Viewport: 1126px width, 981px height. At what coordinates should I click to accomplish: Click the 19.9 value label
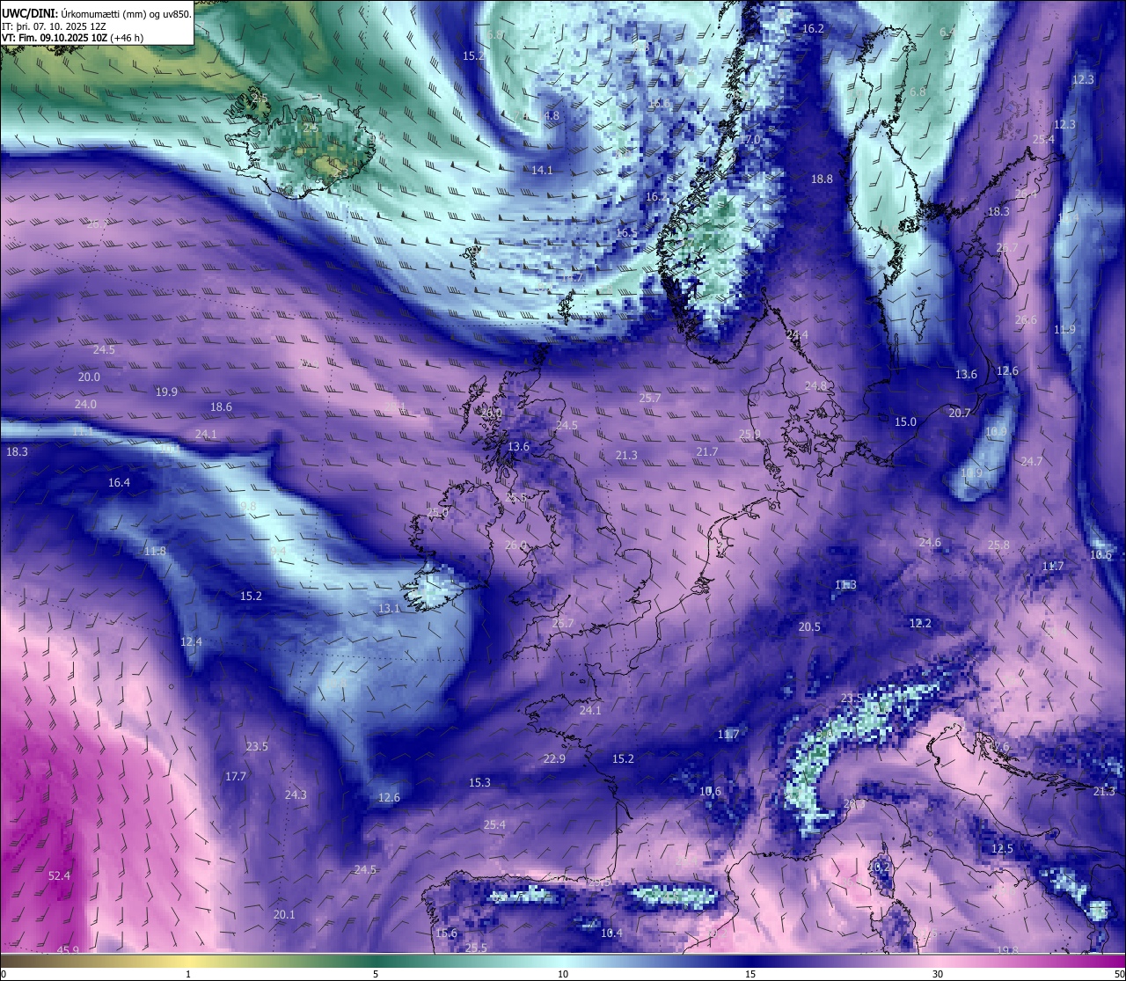(x=166, y=392)
